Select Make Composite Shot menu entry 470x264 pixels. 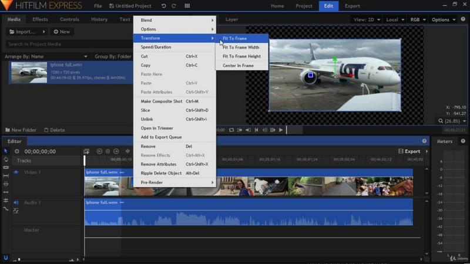(174, 101)
